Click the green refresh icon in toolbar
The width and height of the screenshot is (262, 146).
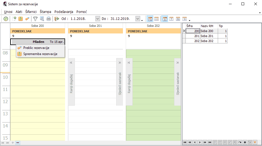[6, 19]
